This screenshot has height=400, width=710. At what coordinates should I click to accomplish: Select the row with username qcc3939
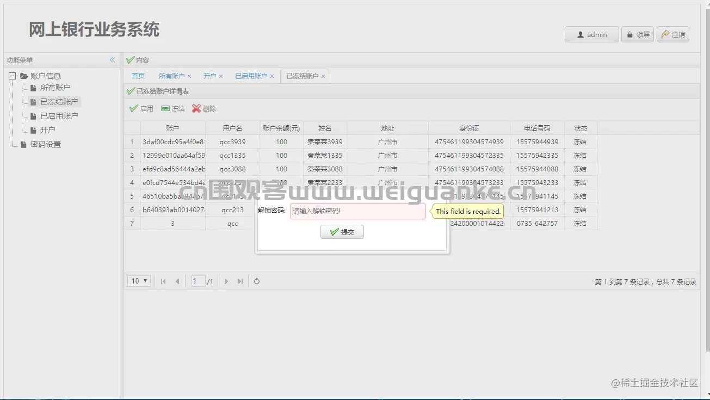(x=360, y=141)
